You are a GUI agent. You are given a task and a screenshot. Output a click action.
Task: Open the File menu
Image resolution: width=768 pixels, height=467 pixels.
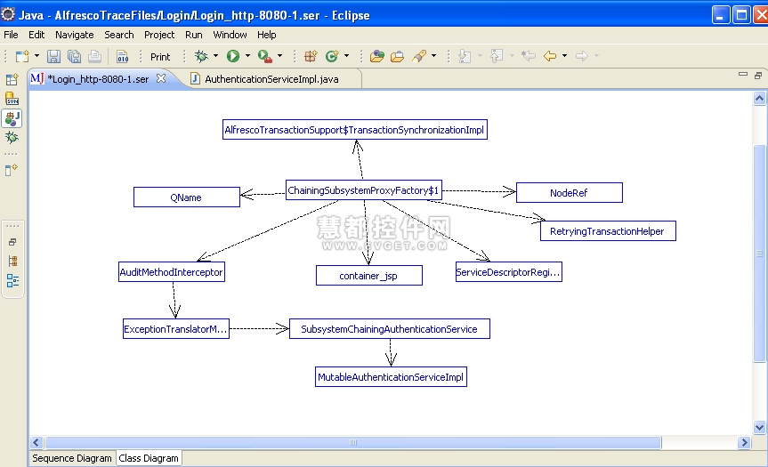[x=11, y=35]
